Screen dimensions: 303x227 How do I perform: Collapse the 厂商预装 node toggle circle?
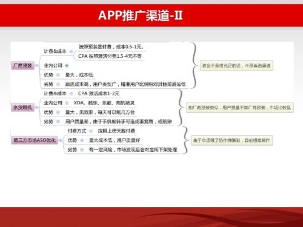(37, 66)
